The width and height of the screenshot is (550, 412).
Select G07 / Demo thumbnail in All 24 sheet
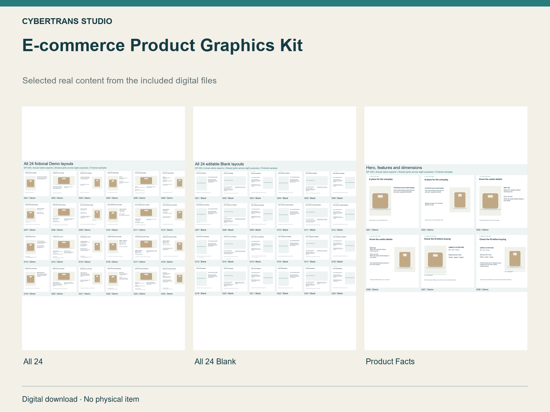(36, 216)
